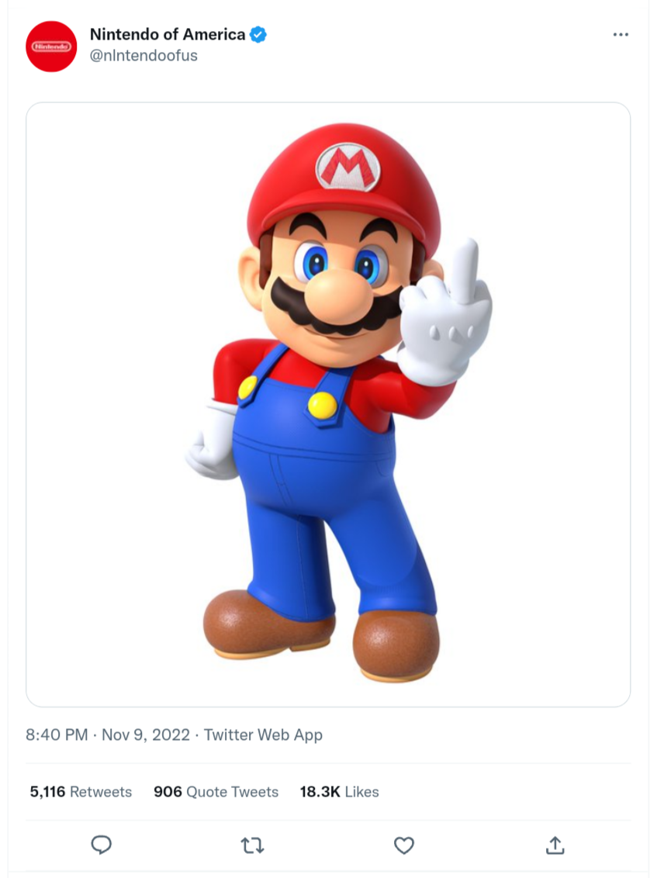Viewport: 657px width, 878px height.
Task: Click the M emblem on Mario's cap
Action: pos(348,167)
